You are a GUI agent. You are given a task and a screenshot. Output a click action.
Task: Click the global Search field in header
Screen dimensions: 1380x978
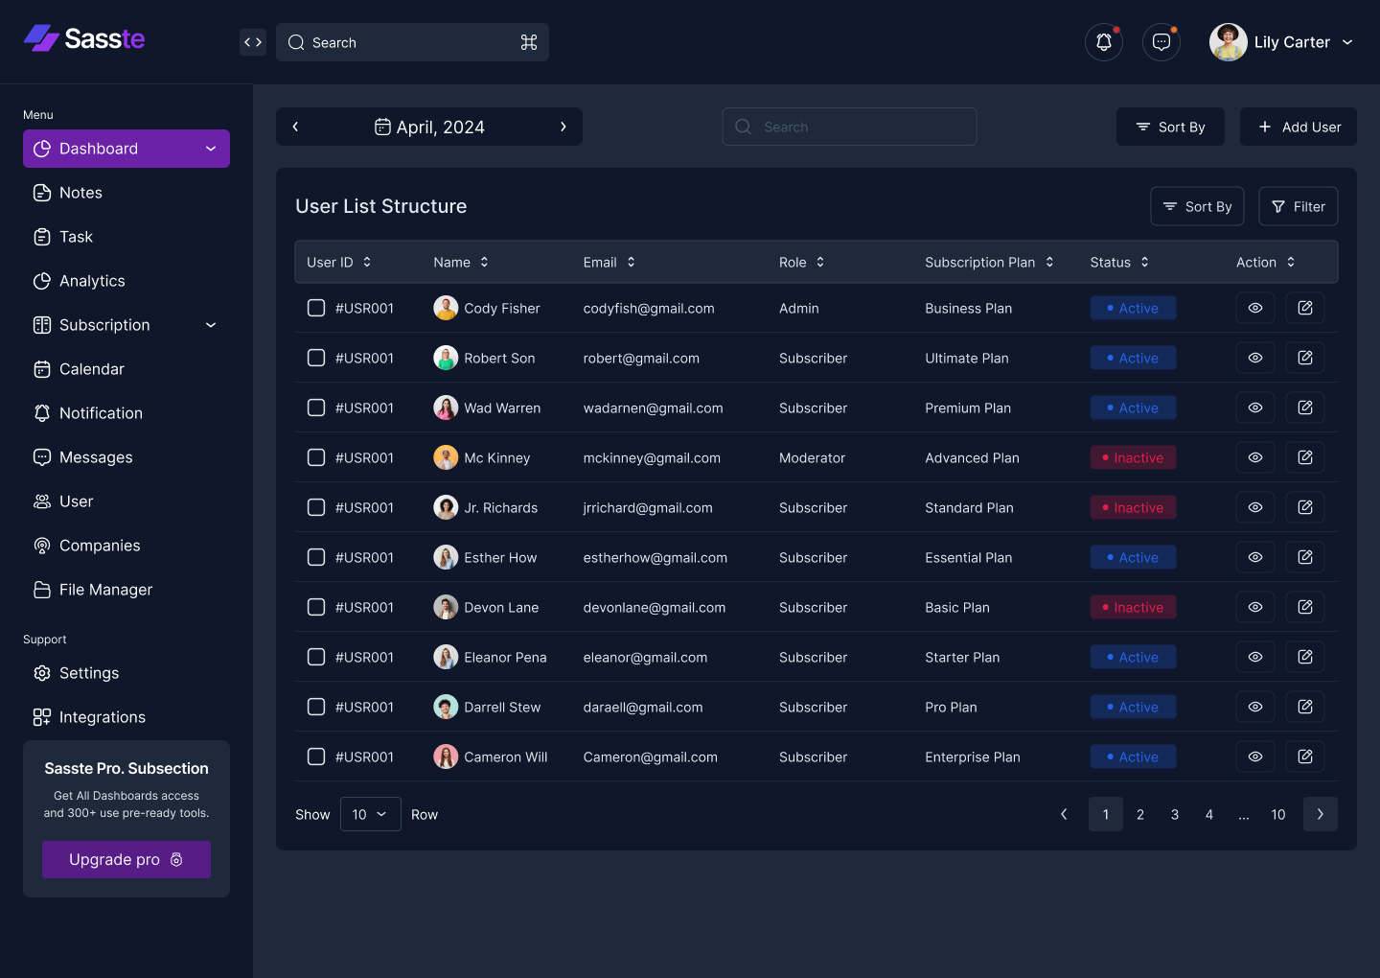tap(412, 42)
